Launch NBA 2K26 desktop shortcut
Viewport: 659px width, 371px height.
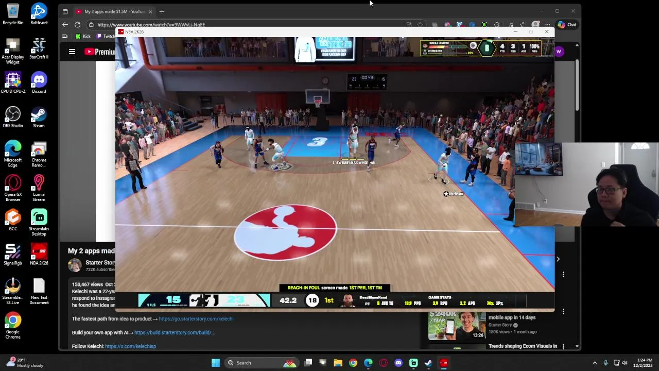(x=39, y=255)
